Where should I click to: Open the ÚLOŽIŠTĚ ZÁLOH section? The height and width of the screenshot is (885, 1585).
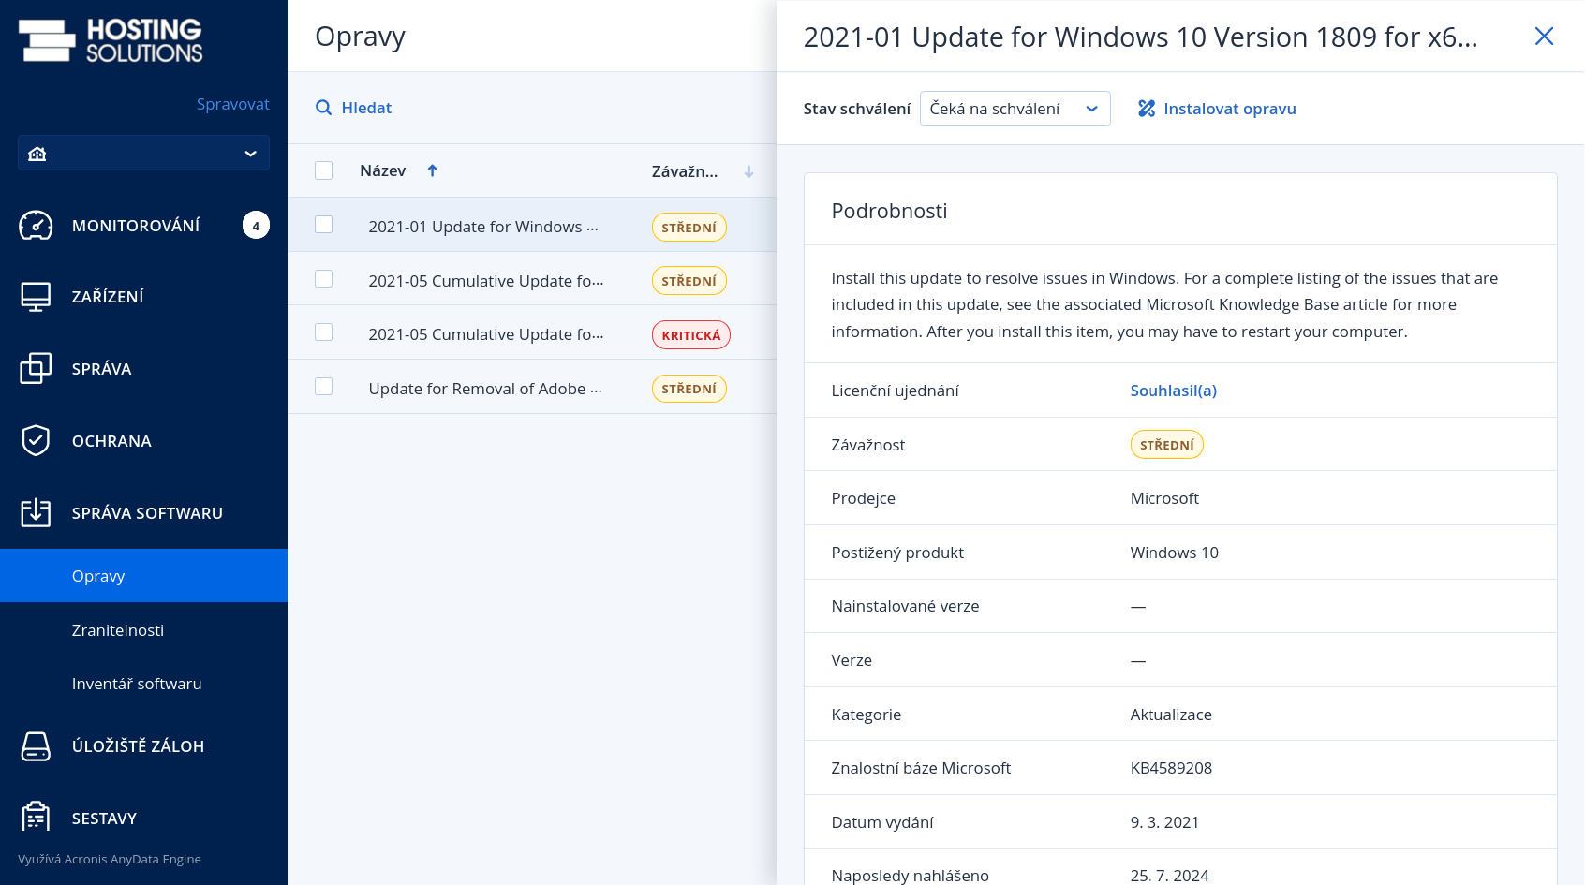pyautogui.click(x=143, y=746)
